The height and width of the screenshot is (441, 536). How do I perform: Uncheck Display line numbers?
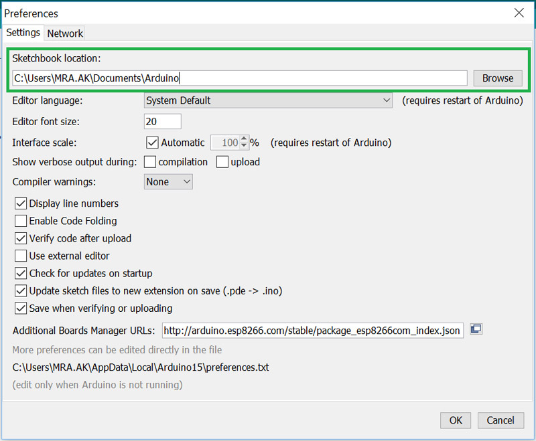pyautogui.click(x=21, y=203)
